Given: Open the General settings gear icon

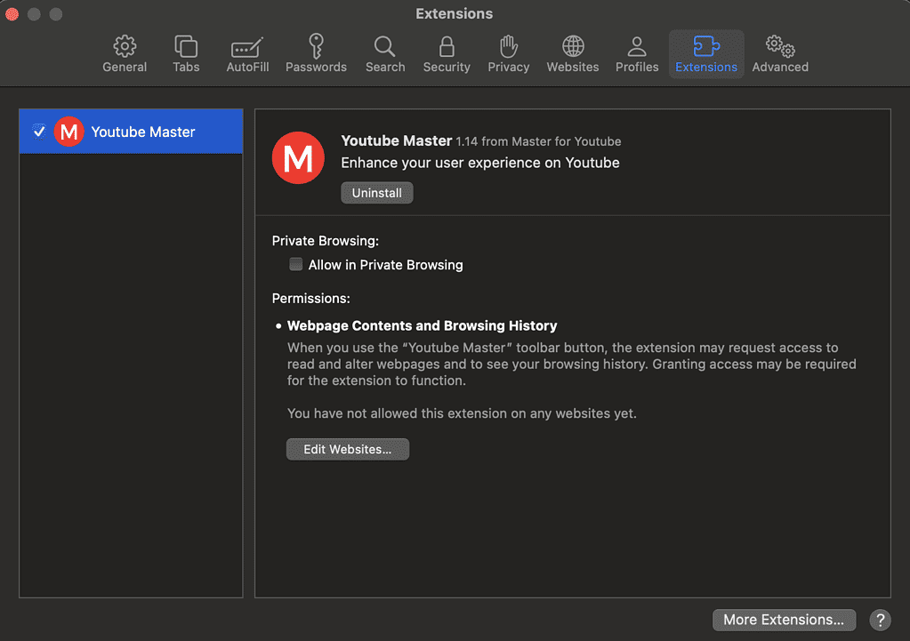Looking at the screenshot, I should [125, 46].
